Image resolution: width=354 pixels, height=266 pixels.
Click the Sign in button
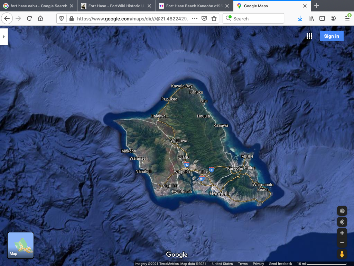click(x=331, y=36)
